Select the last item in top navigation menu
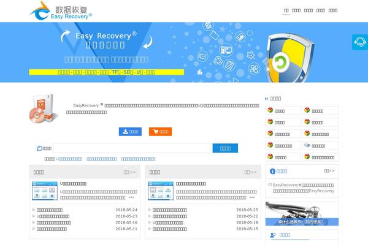This screenshot has height=245, width=368. (x=333, y=10)
